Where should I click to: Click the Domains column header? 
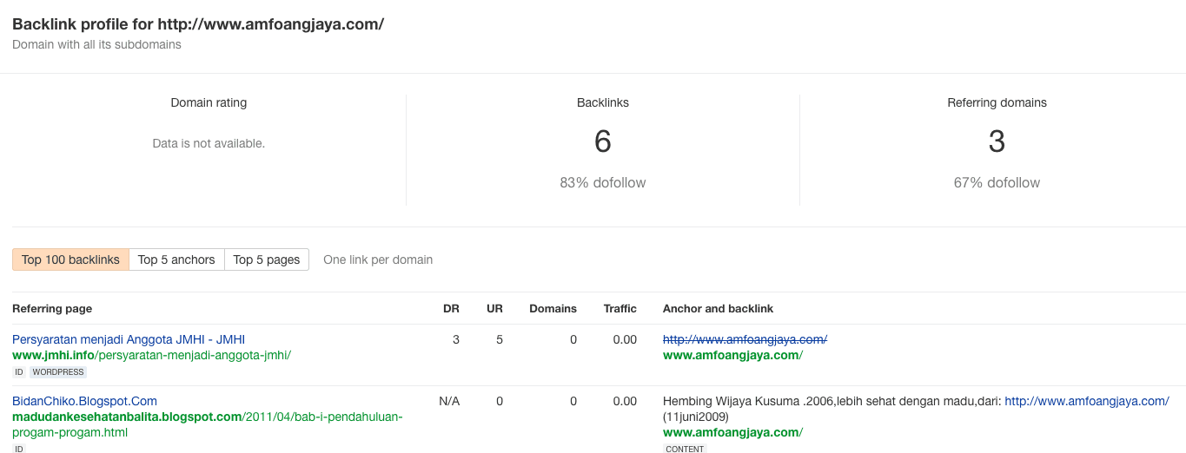pos(553,309)
